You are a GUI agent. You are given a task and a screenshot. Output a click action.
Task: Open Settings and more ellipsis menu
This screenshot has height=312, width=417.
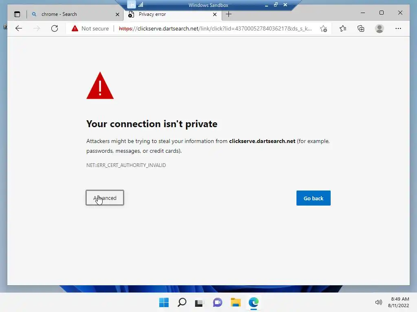pos(398,28)
